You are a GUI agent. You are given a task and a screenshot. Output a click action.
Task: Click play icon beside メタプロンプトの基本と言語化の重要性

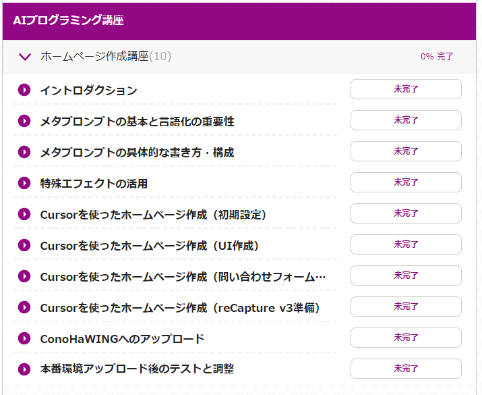coord(24,121)
